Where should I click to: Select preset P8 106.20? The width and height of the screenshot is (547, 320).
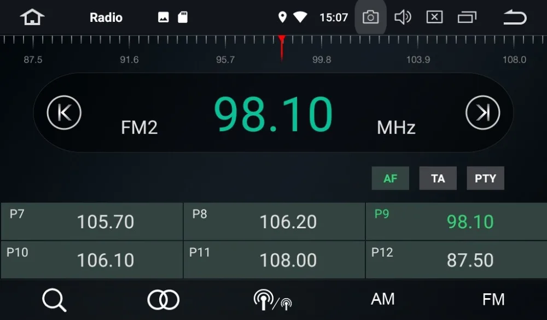tap(274, 222)
